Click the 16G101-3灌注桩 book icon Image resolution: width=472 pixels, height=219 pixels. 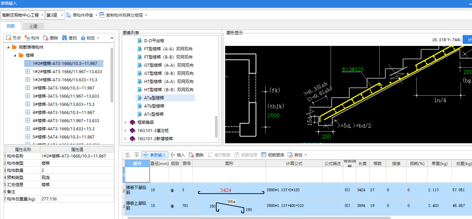click(133, 130)
